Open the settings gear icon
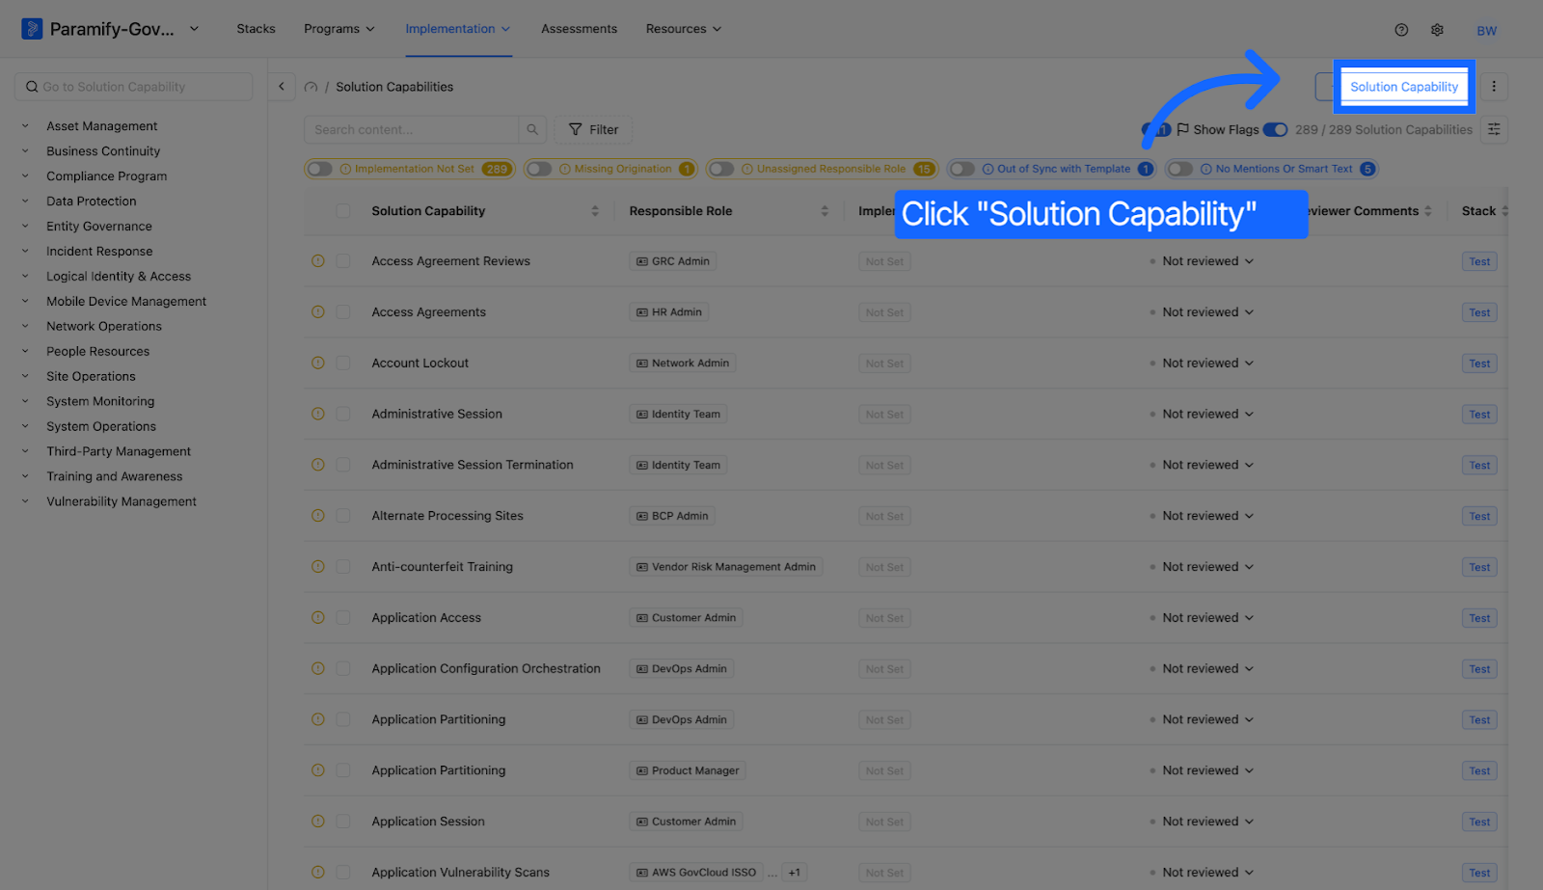 click(1437, 30)
